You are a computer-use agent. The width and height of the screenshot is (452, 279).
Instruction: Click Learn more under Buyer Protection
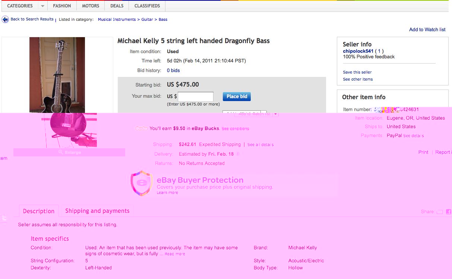click(x=167, y=192)
